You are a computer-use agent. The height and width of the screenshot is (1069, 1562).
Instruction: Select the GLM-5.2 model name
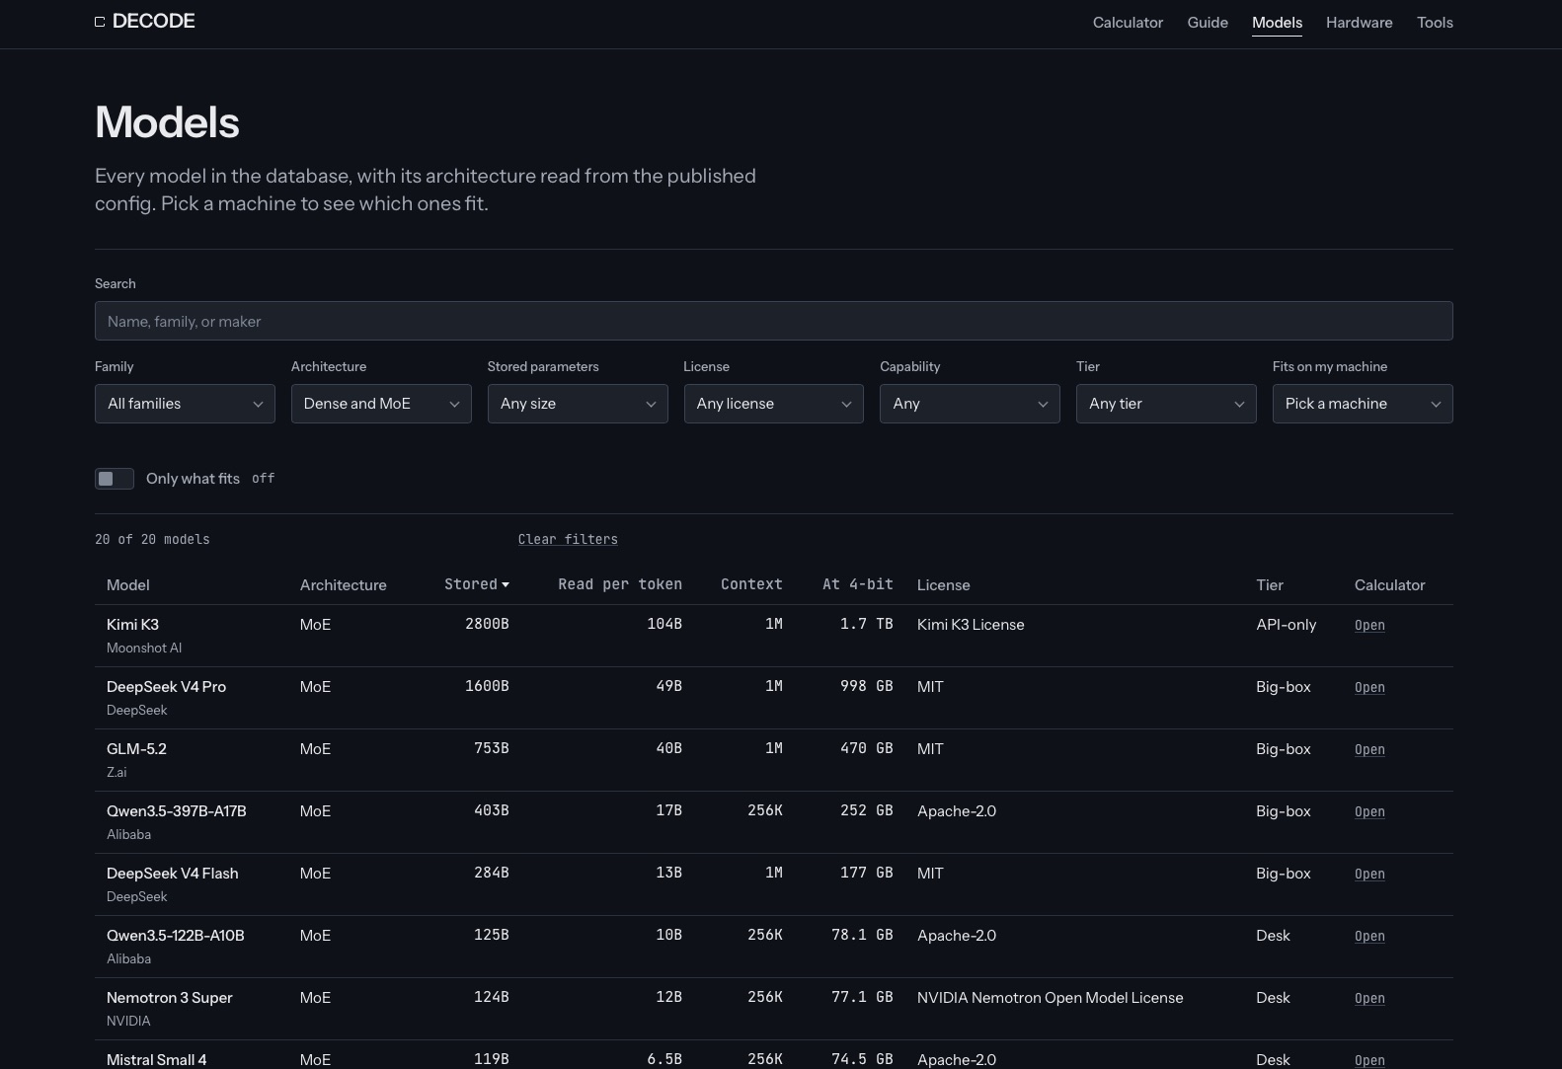click(x=136, y=748)
